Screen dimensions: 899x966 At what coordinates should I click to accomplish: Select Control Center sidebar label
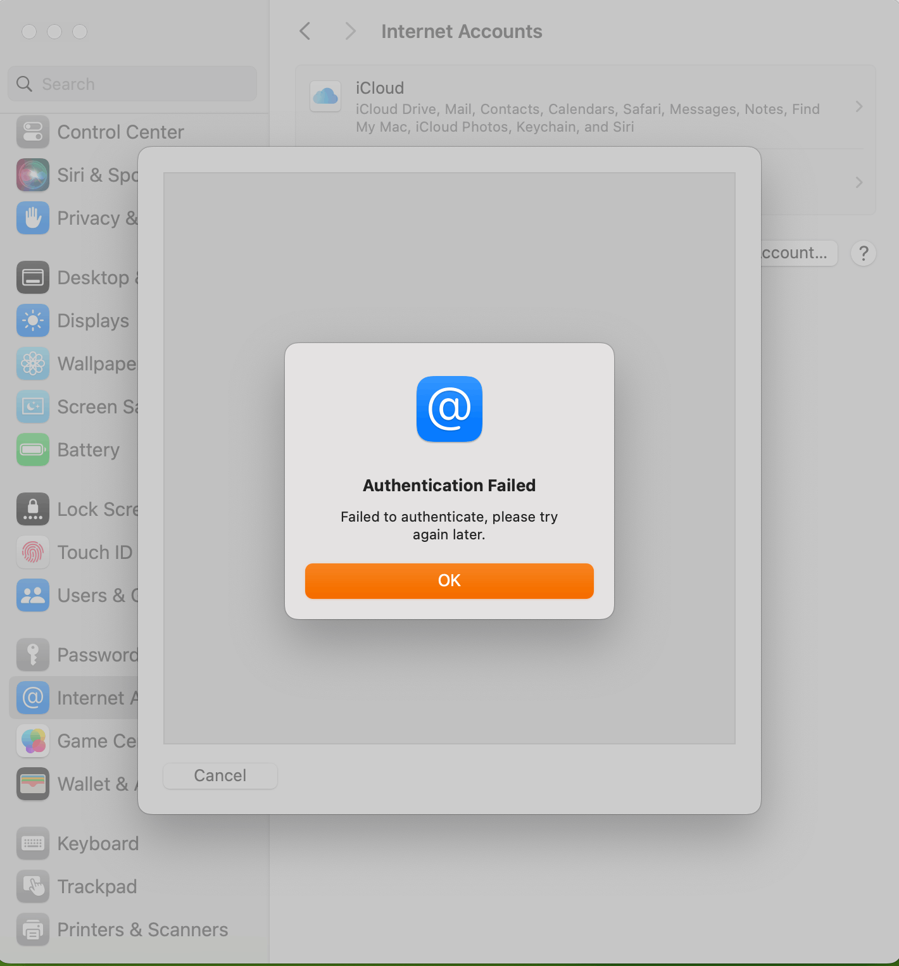tap(120, 132)
